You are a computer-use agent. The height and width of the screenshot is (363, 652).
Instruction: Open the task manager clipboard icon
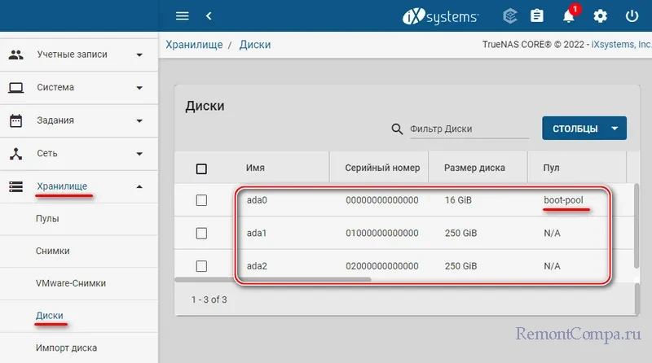pyautogui.click(x=537, y=15)
